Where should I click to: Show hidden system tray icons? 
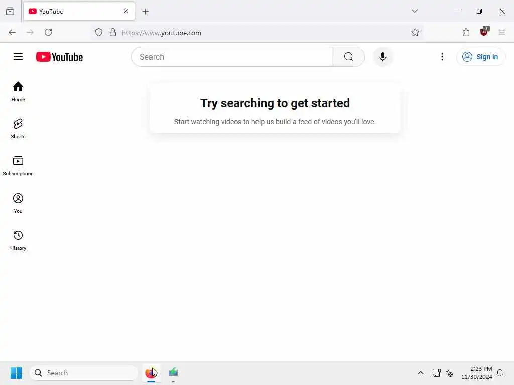[x=420, y=373]
